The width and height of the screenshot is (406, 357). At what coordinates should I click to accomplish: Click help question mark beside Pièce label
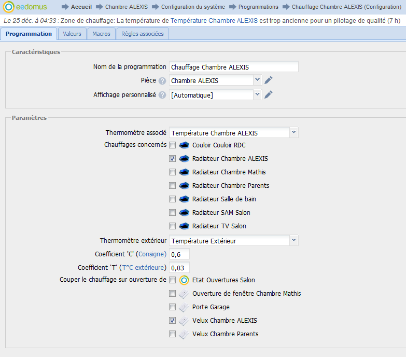pos(162,81)
